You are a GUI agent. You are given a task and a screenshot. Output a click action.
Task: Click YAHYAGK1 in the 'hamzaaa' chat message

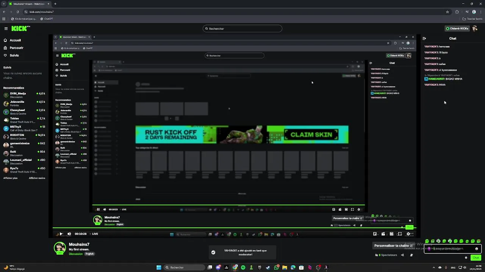click(431, 46)
